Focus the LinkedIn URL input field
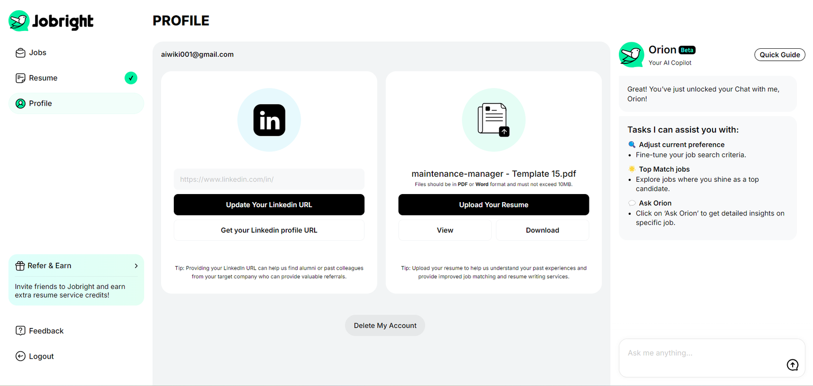Screen dimensions: 813x386 click(x=269, y=179)
